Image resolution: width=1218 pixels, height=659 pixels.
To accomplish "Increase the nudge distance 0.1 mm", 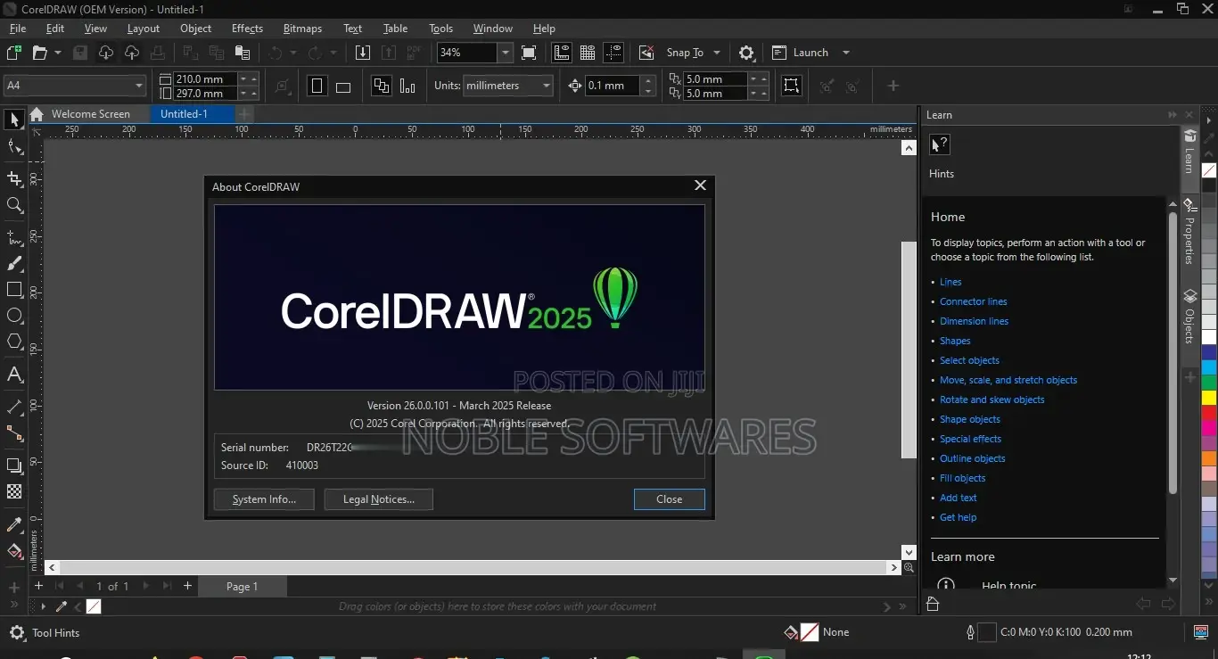I will coord(648,80).
